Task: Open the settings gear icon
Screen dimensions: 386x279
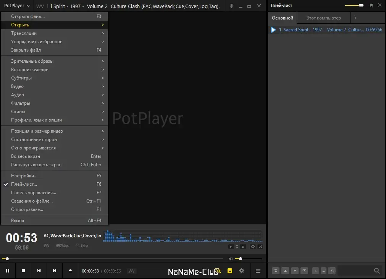Action: 242,271
